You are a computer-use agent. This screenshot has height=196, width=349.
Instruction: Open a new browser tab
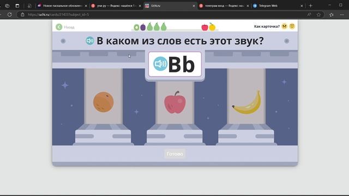click(311, 6)
